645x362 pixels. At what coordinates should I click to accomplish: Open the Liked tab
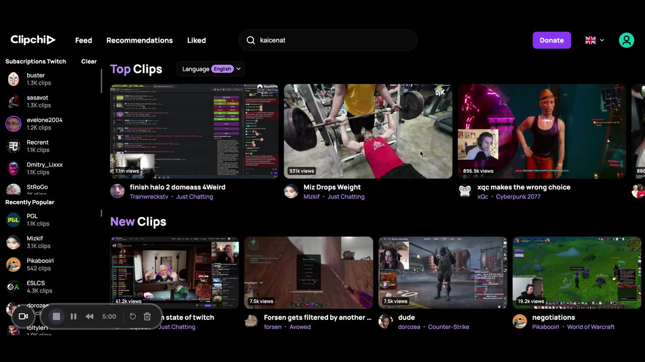tap(197, 40)
